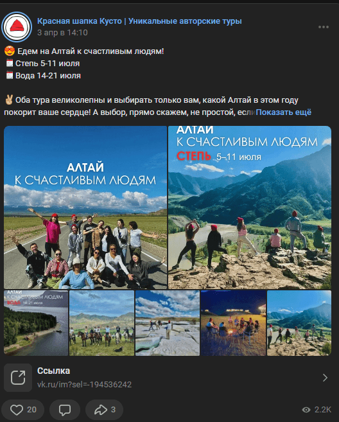Open the post timestamp 3 апр в 14:10
Viewport: 339px width, 422px height.
click(62, 33)
